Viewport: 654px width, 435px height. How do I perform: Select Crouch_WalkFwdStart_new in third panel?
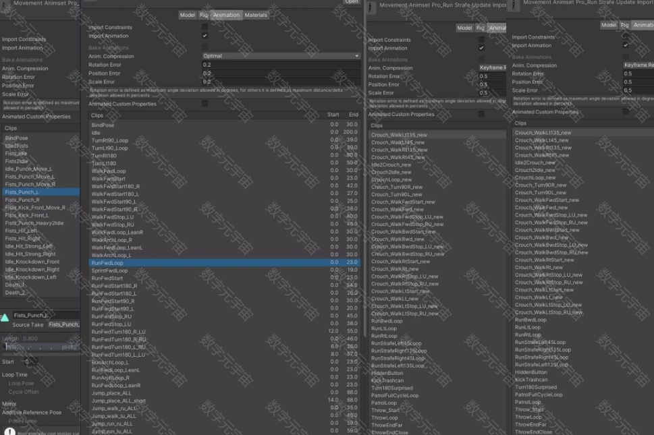(x=437, y=202)
